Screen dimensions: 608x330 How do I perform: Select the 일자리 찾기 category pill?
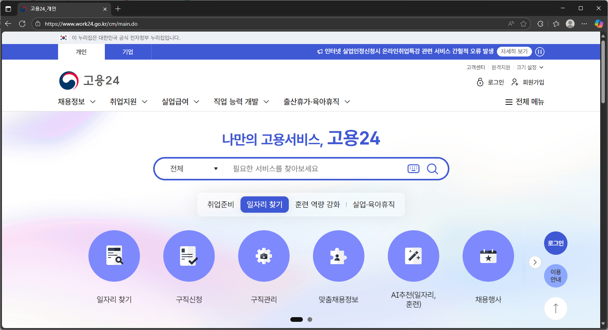pyautogui.click(x=265, y=204)
